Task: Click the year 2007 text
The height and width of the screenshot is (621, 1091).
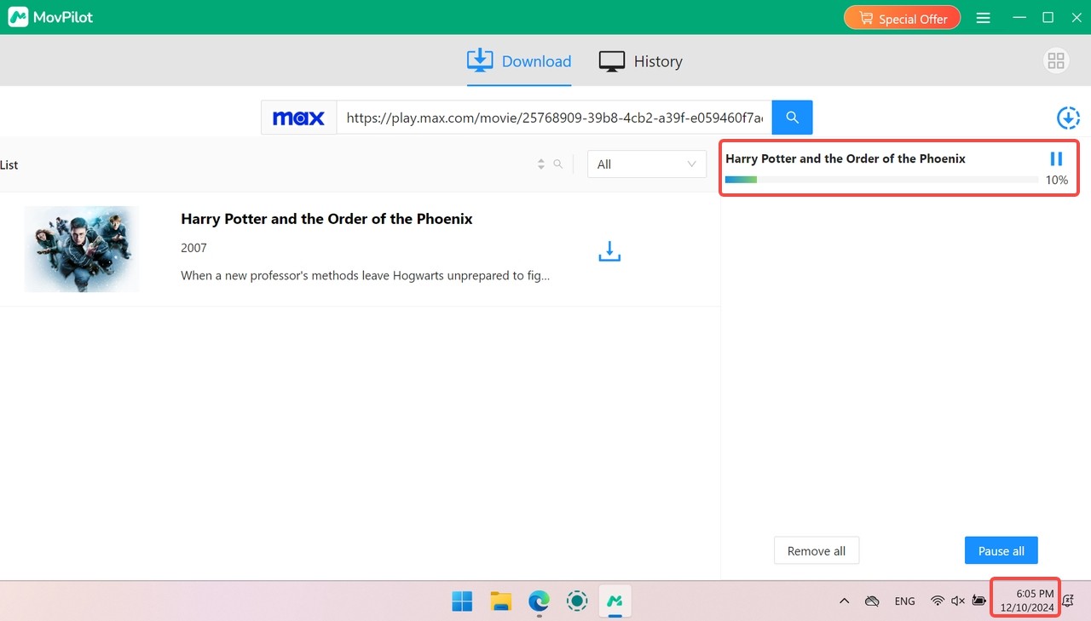Action: click(x=193, y=248)
